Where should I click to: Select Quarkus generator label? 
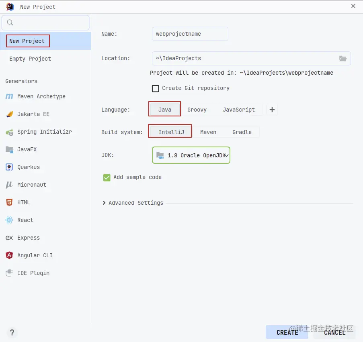coord(29,167)
